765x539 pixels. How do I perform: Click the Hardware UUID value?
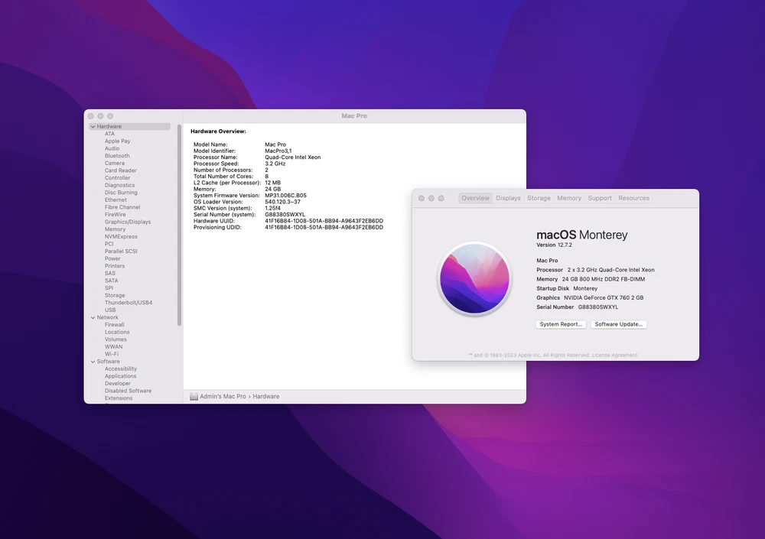tap(324, 221)
